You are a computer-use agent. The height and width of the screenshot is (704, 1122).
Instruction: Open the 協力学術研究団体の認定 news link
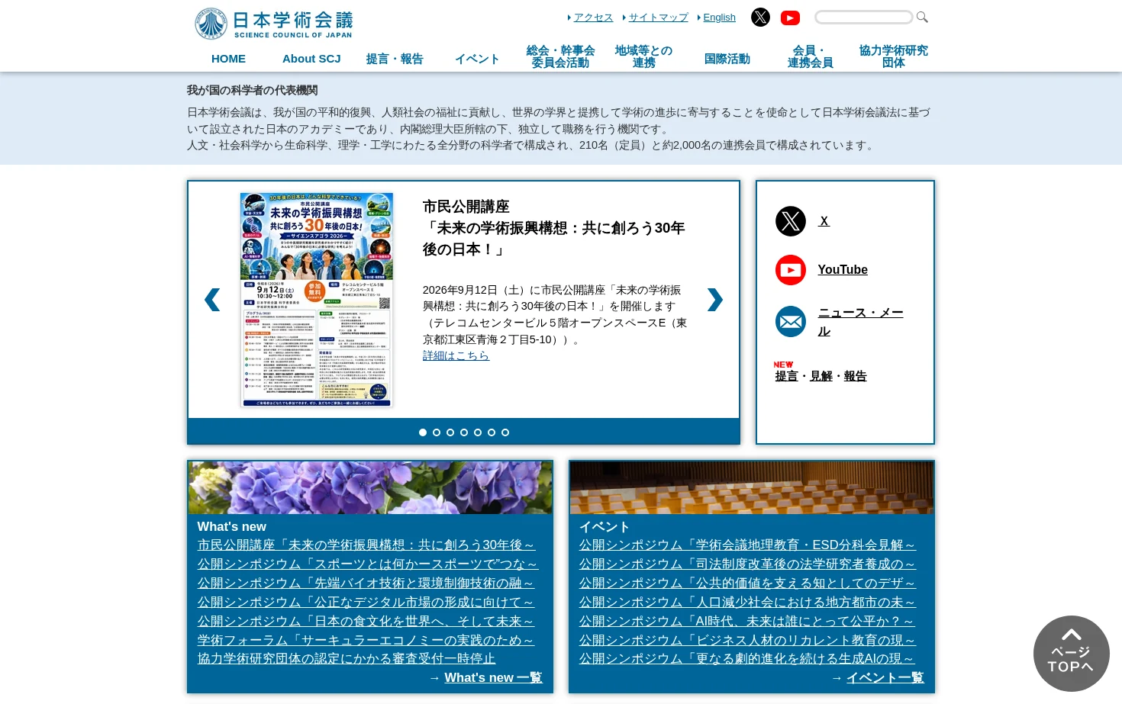pyautogui.click(x=347, y=658)
